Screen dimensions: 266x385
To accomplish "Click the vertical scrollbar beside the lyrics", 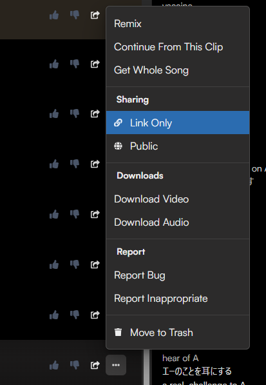I will click(147, 366).
